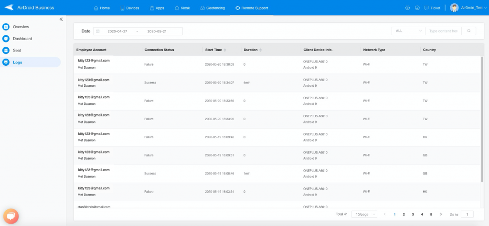Click the Employee Account column header
The image size is (489, 226).
point(91,50)
